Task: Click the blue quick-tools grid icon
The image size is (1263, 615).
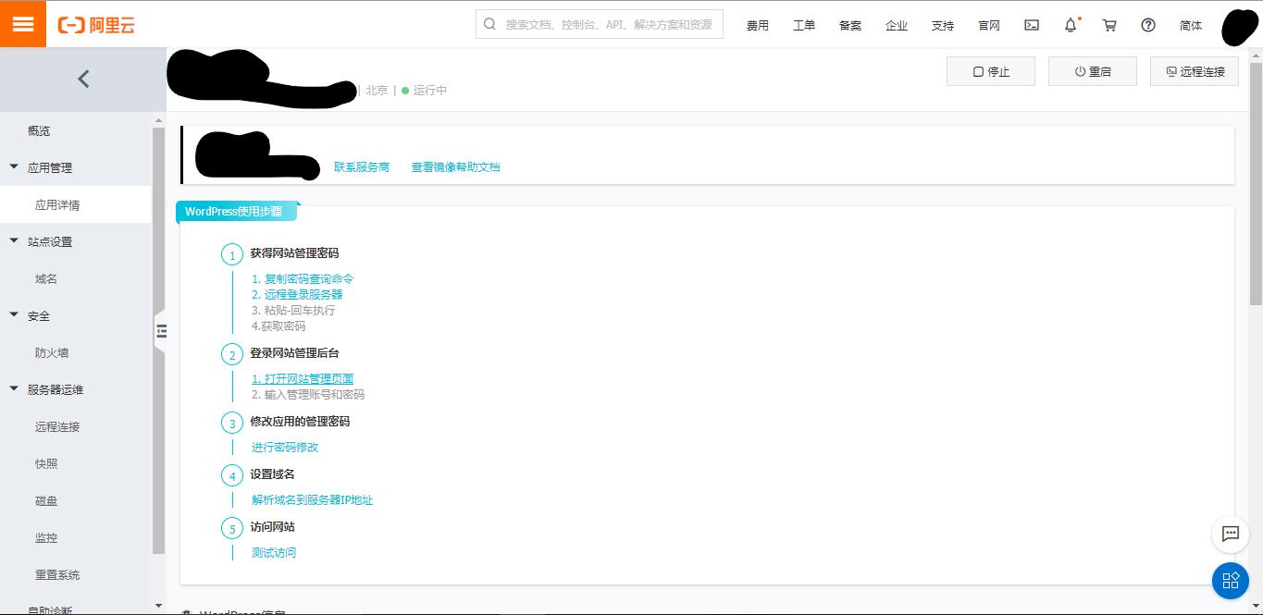Action: click(1230, 581)
